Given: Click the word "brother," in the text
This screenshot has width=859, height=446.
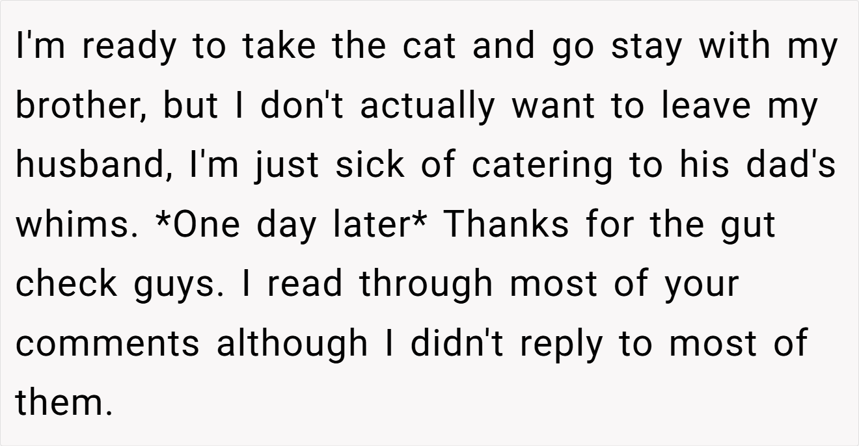Looking at the screenshot, I should (x=81, y=107).
